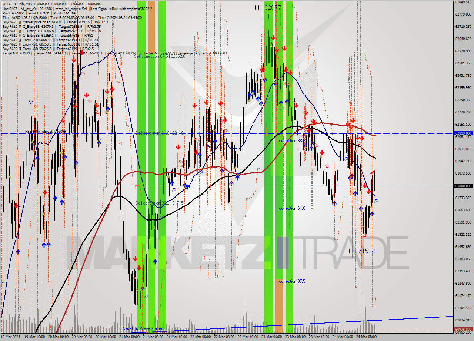Click the blue 'correction 87.5' label

(x=292, y=281)
